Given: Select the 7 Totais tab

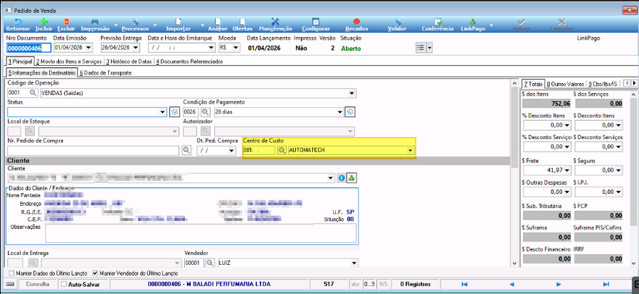Looking at the screenshot, I should pos(533,84).
